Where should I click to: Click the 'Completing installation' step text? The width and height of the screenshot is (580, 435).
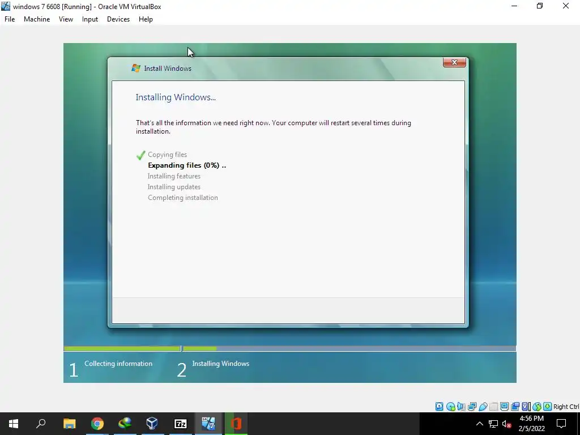(183, 198)
